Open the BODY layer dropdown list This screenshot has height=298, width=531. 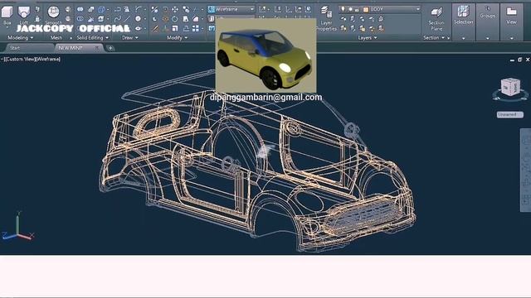[x=418, y=9]
